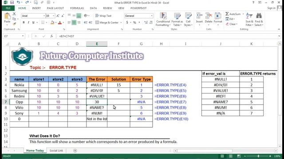Viewport: 284px width, 159px height.
Task: Open the FILE tab
Action: tap(8, 8)
